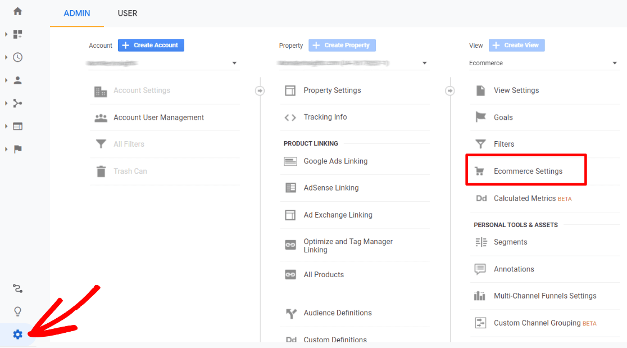Open Audience person icon in sidebar
Viewport: 627px width, 348px height.
(x=17, y=80)
